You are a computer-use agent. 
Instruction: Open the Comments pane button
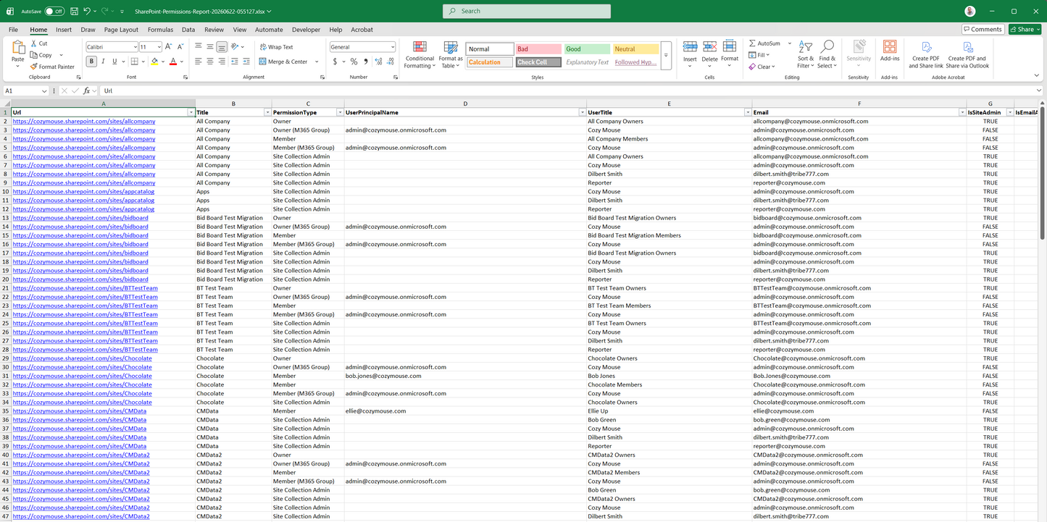point(983,29)
